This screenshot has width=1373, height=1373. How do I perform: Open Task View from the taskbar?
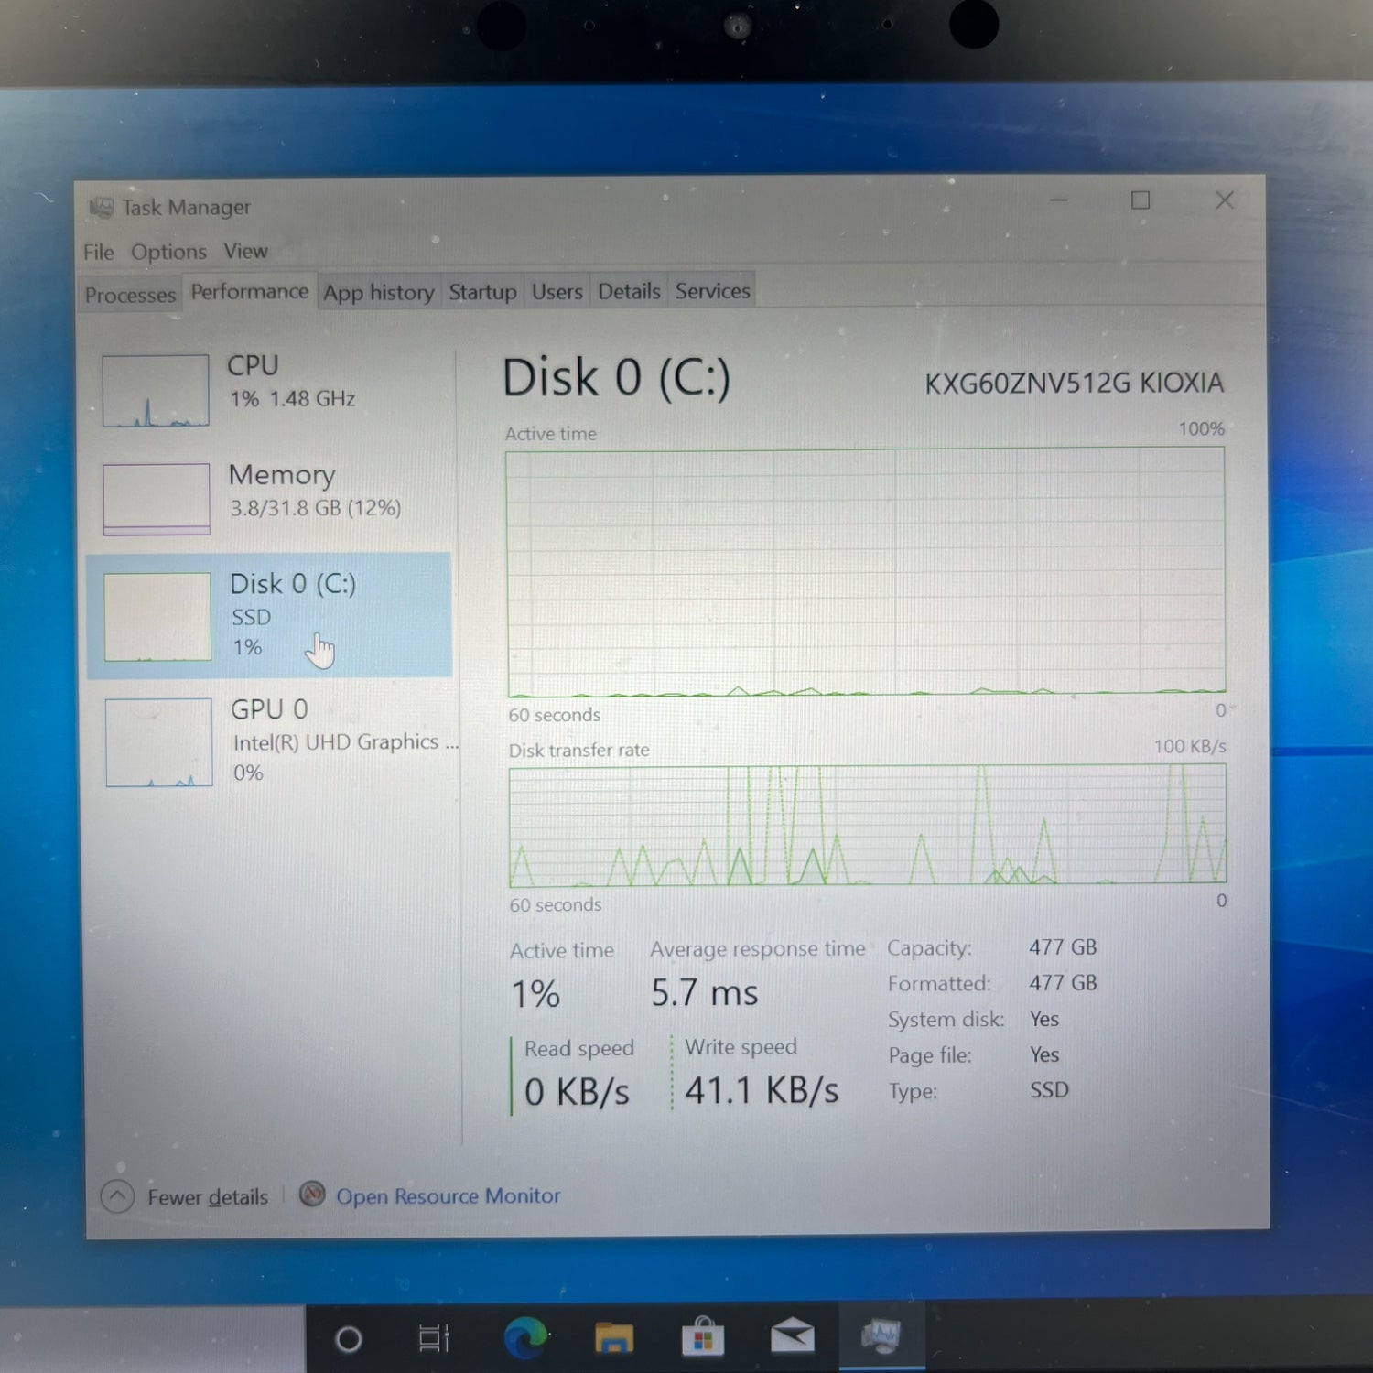pyautogui.click(x=434, y=1338)
